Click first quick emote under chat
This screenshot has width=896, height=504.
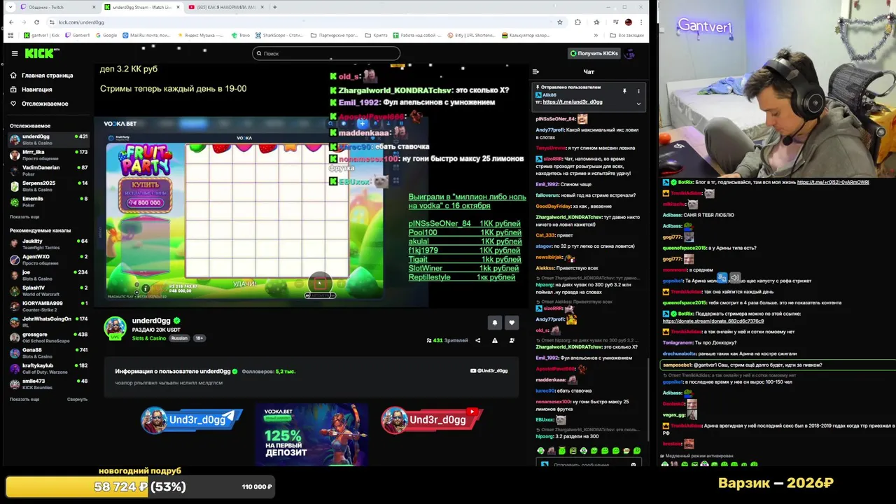click(x=540, y=451)
